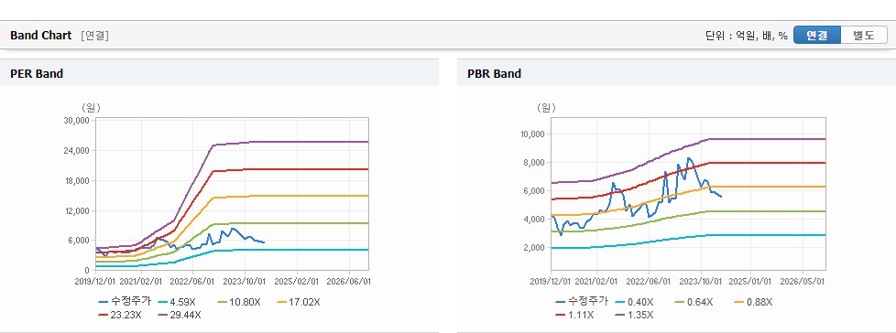Click the 17.02X orange legend entry
Image resolution: width=896 pixels, height=333 pixels.
[x=299, y=302]
